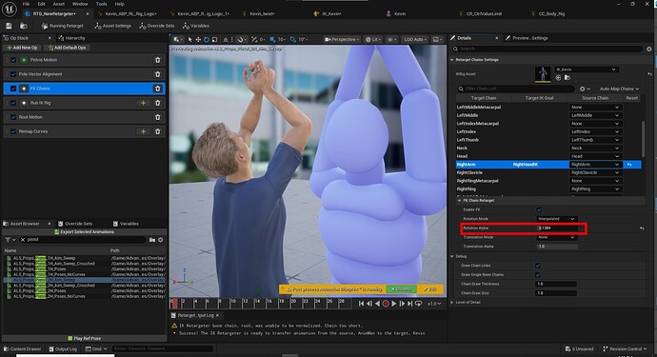The image size is (657, 357).
Task: Toggle the Pelvis Motion op checkbox
Action: pyautogui.click(x=13, y=60)
